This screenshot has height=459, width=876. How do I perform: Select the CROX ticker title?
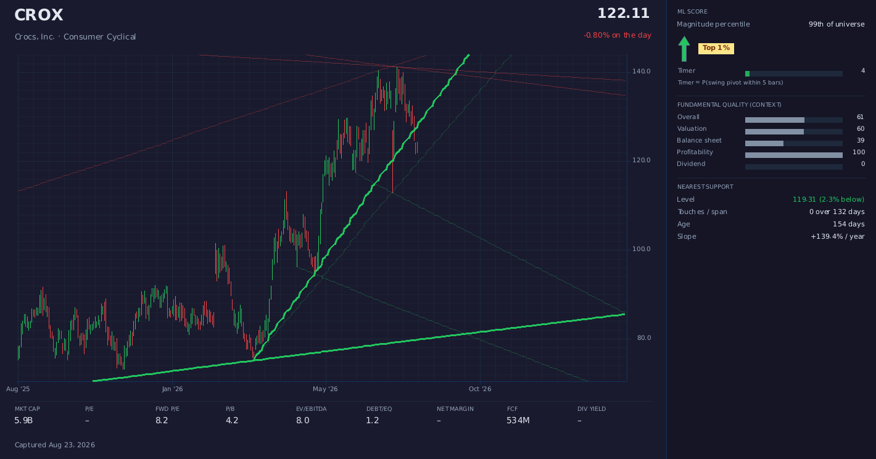(x=39, y=15)
